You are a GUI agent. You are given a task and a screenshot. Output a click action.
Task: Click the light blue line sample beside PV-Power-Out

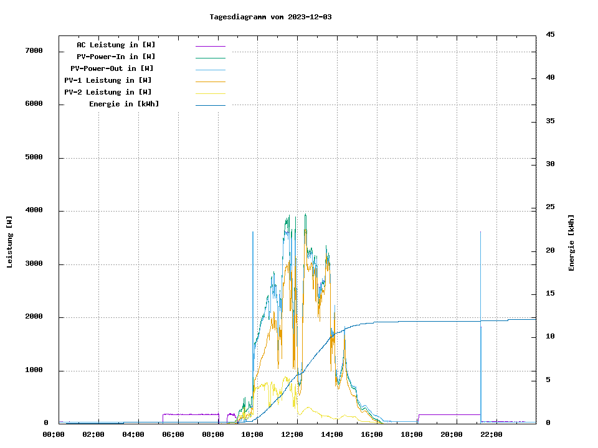point(210,70)
